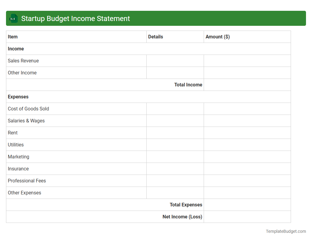The image size is (312, 240).
Task: Select the Total Expenses label
Action: point(186,205)
